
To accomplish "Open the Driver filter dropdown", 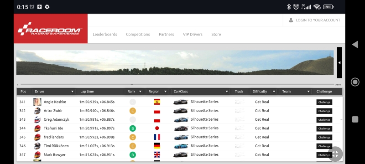I will [53, 92].
